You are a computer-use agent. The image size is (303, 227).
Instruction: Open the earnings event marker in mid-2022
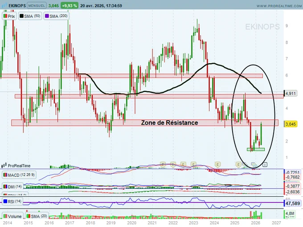click(183, 164)
